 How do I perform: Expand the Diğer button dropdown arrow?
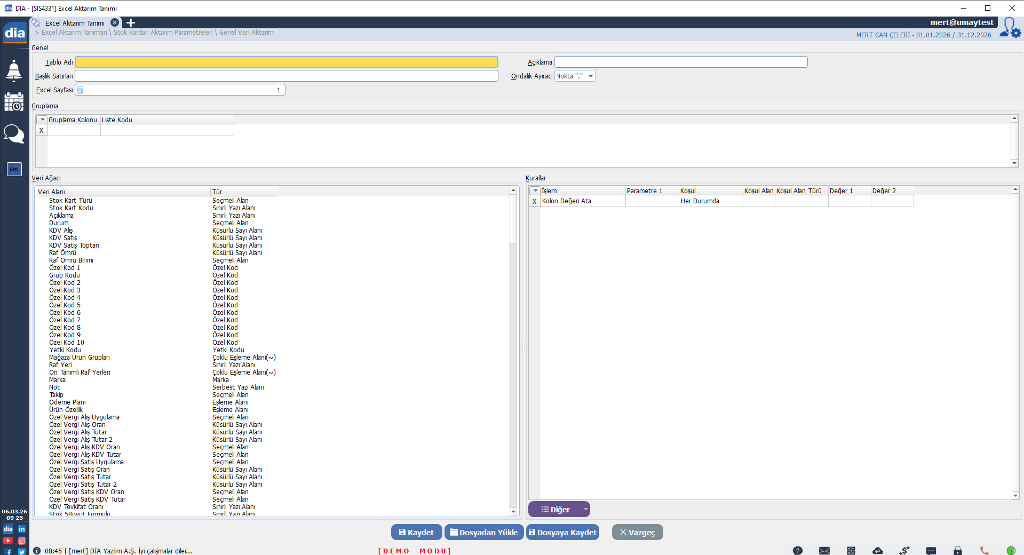tap(585, 509)
